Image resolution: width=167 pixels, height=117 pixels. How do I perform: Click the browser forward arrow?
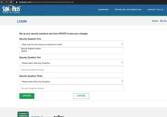[x=6, y=2]
